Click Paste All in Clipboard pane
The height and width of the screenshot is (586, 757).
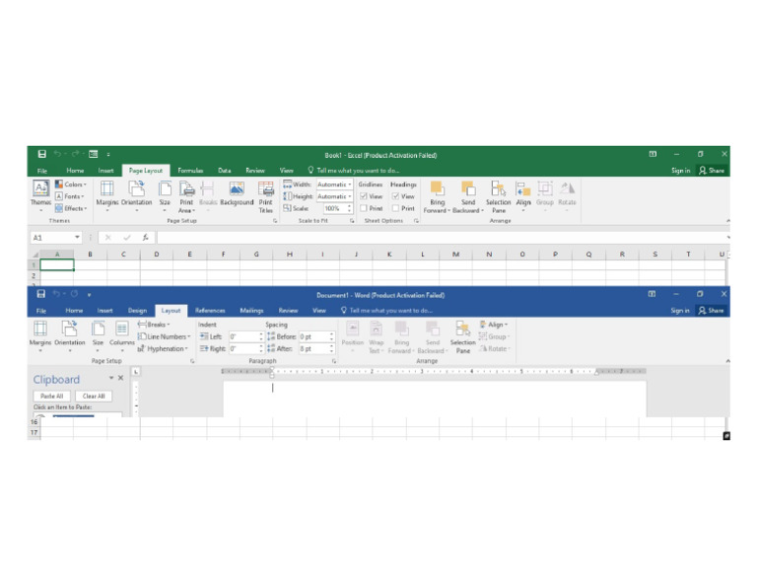click(x=51, y=396)
